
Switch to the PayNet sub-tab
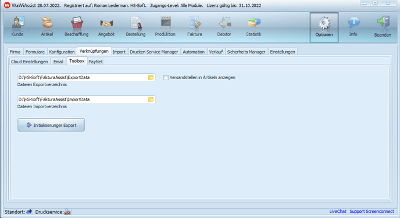96,62
